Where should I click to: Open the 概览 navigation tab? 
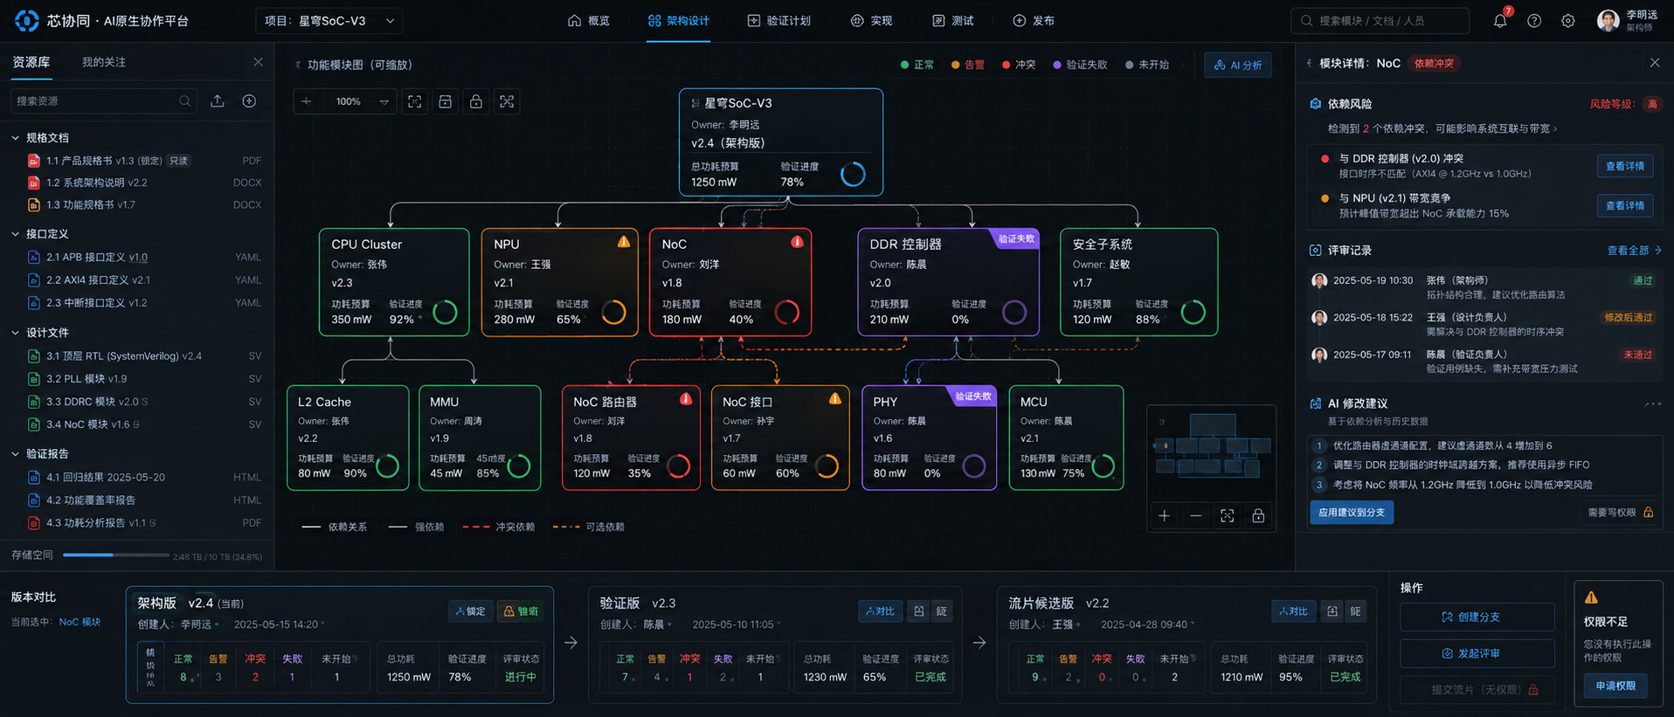(589, 21)
